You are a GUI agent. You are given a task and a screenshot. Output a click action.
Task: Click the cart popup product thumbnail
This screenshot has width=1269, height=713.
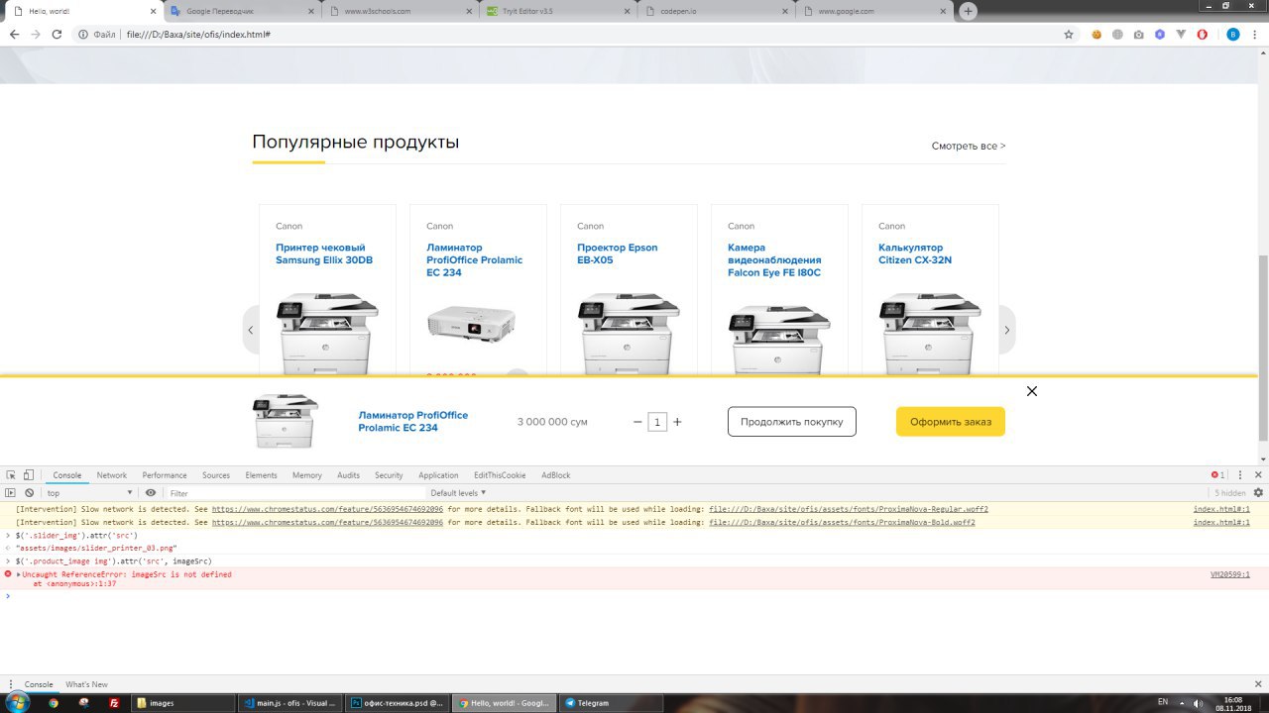(286, 421)
